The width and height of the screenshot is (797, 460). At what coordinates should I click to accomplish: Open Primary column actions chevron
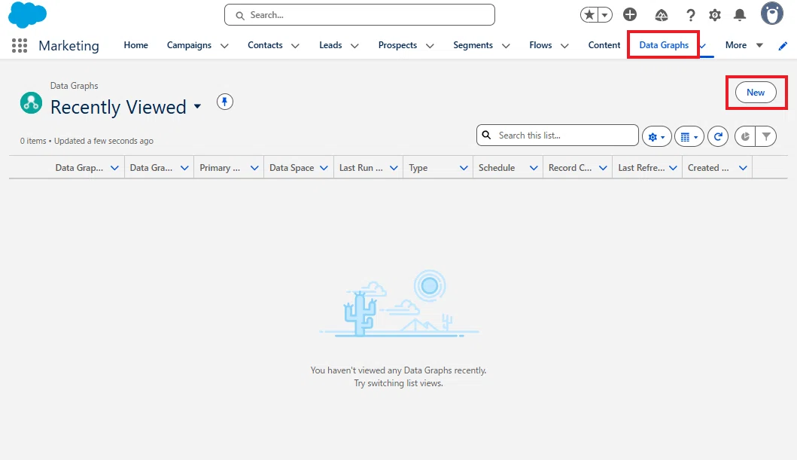pos(254,168)
